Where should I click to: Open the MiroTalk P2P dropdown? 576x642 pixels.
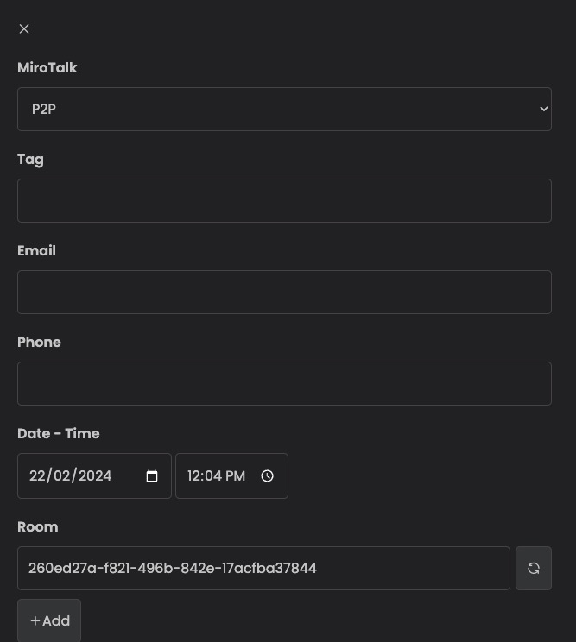point(284,109)
